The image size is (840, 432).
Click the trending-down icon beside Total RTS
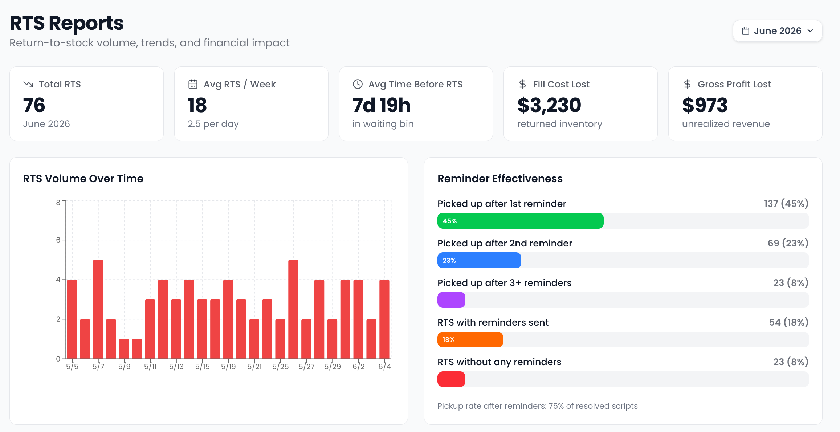click(28, 84)
